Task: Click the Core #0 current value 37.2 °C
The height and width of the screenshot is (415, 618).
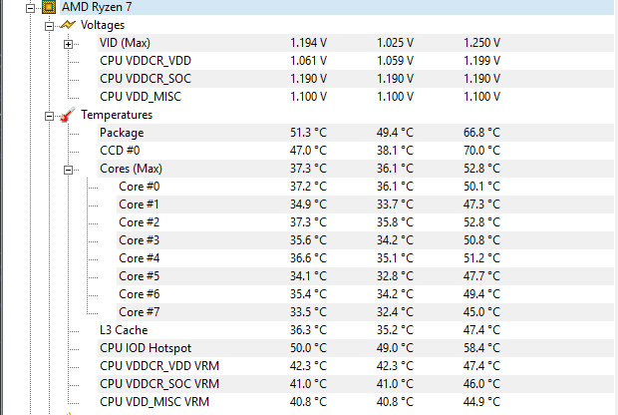Action: pos(309,187)
